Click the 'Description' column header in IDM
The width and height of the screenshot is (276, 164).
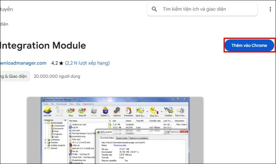[179, 121]
